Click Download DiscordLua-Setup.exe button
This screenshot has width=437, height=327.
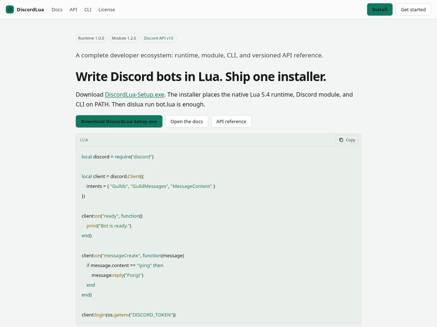click(x=119, y=121)
